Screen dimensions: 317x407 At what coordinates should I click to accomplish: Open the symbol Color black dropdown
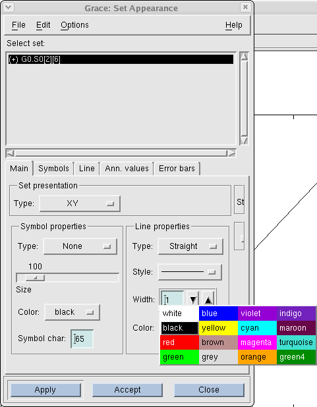[72, 312]
